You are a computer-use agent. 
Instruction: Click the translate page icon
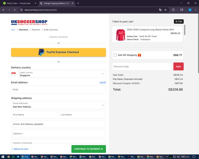point(160,10)
